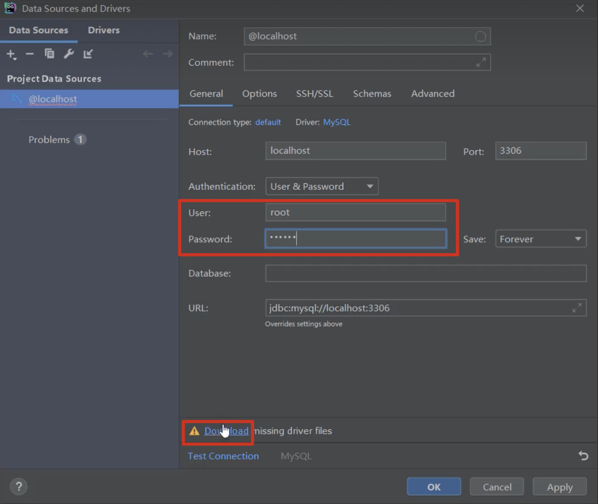Open the Problems entry
This screenshot has height=504, width=598.
57,140
